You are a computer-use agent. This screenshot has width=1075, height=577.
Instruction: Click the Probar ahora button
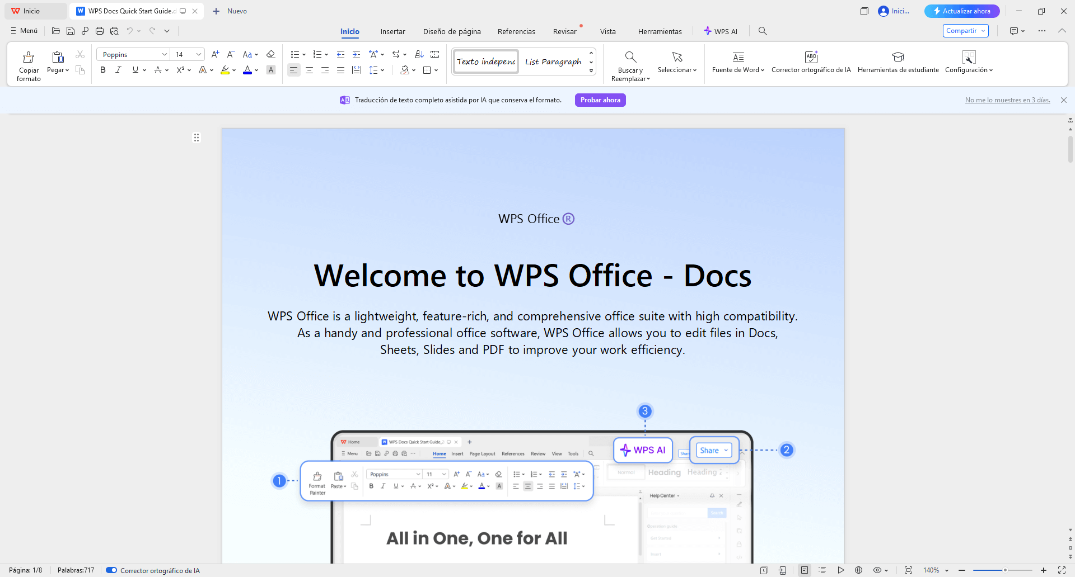tap(600, 100)
